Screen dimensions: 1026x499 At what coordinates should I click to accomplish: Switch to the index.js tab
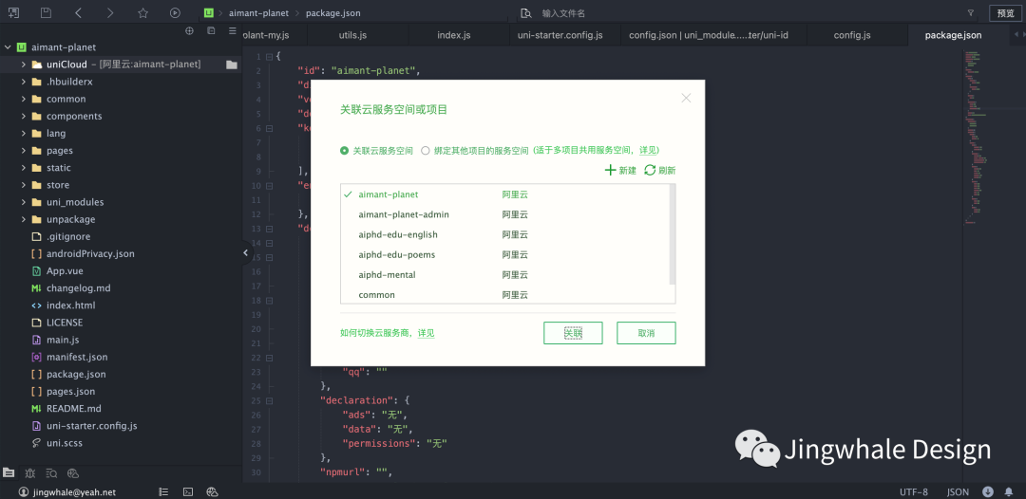[x=454, y=35]
